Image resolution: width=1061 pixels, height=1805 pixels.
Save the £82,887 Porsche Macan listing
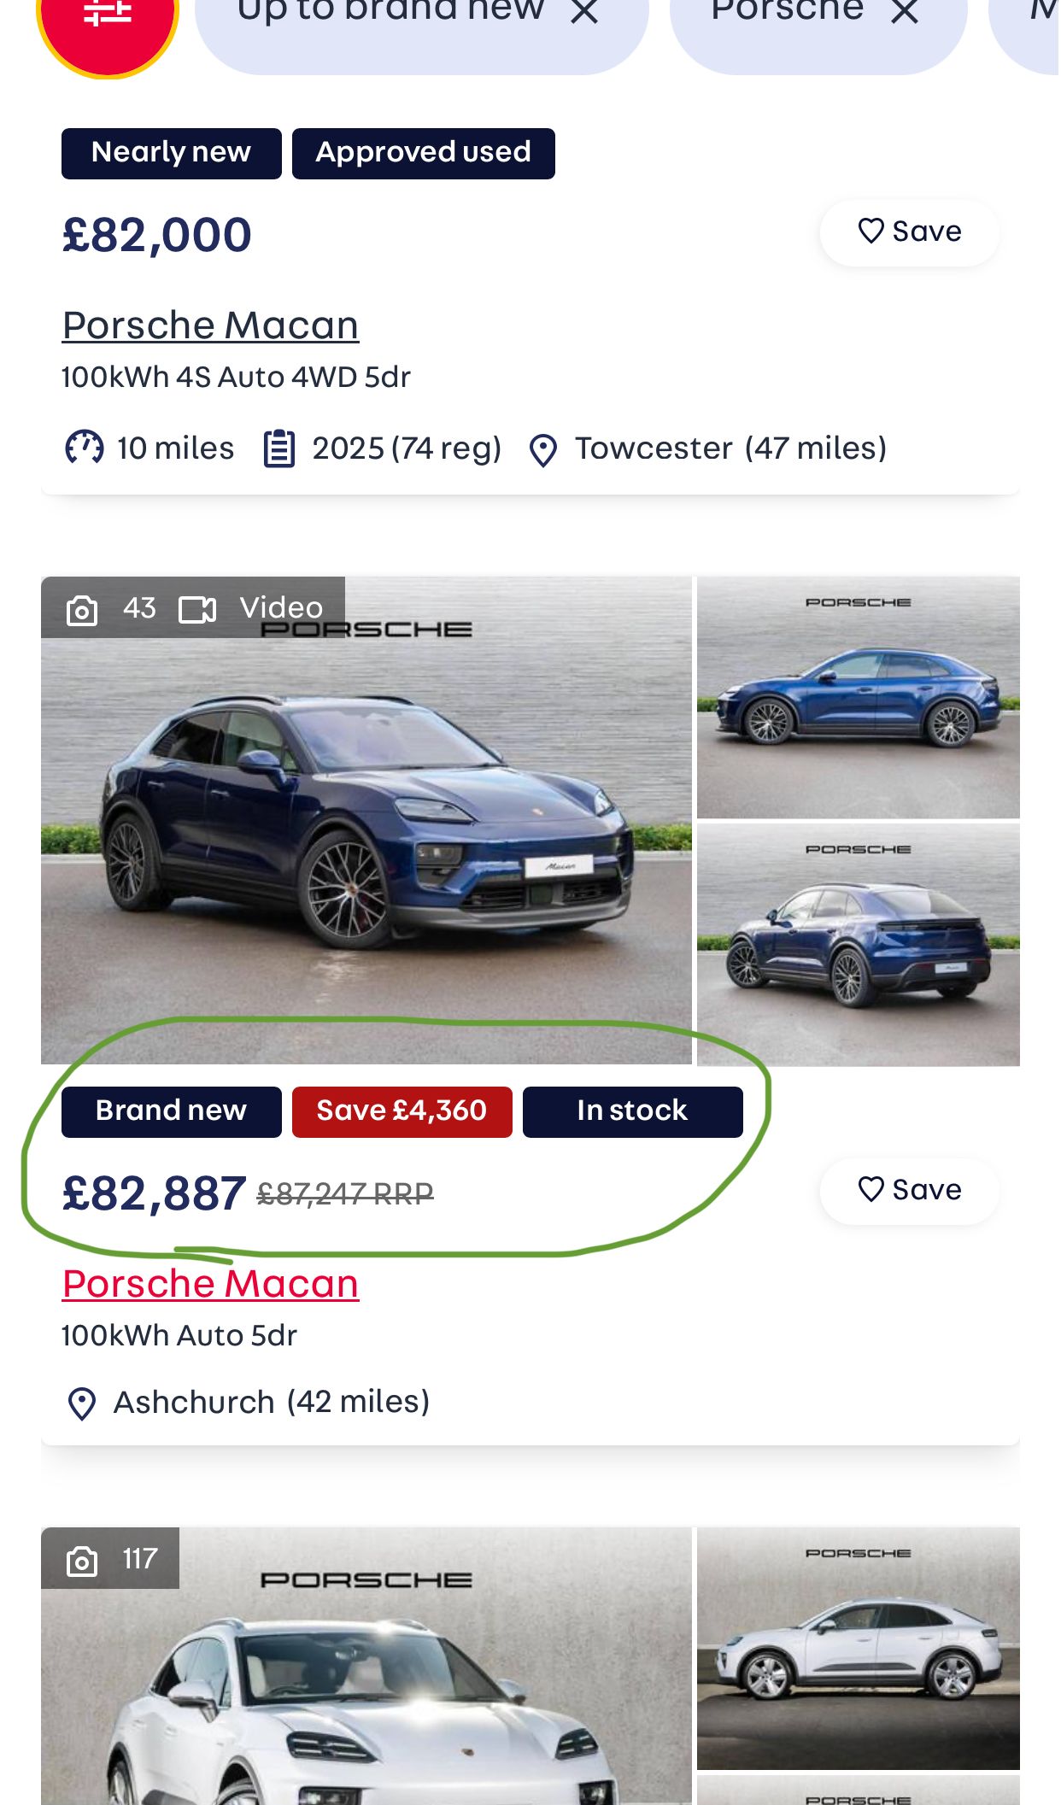[909, 1190]
